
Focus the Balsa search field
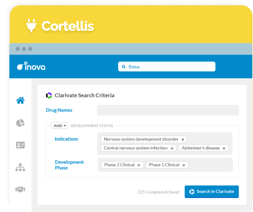click(x=167, y=67)
